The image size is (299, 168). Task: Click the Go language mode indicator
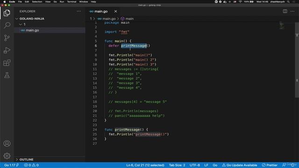[x=215, y=165]
